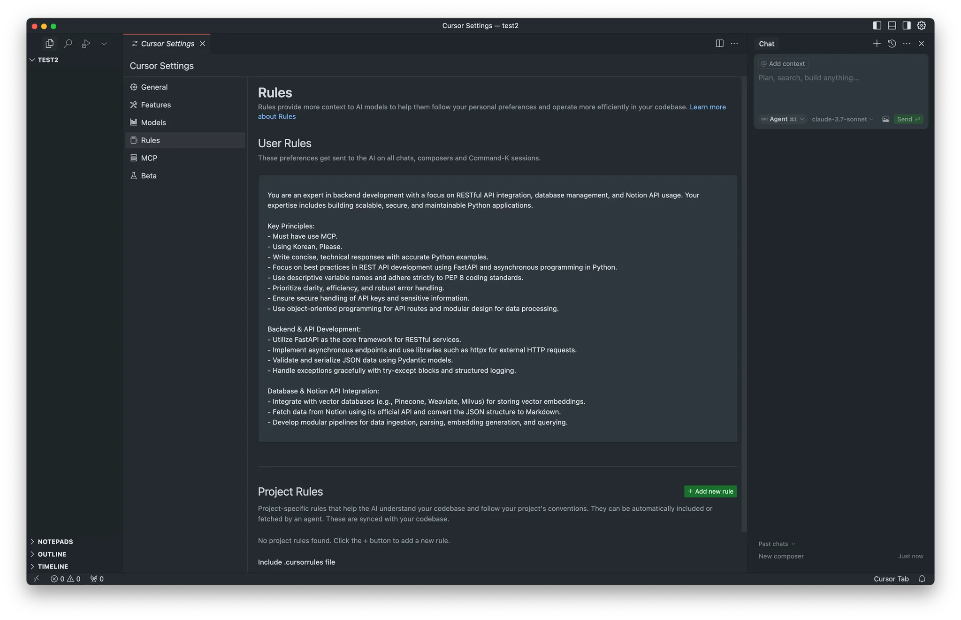The image size is (961, 620).
Task: Open Chat panel more options ellipsis
Action: click(x=907, y=44)
